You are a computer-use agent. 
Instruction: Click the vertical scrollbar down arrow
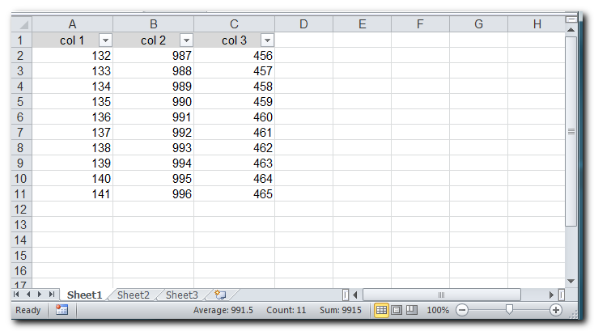571,281
